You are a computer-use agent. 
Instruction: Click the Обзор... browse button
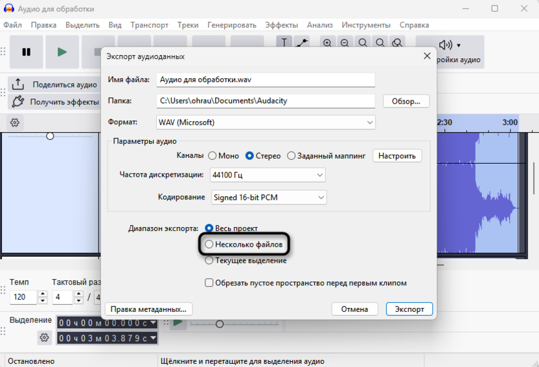[406, 101]
